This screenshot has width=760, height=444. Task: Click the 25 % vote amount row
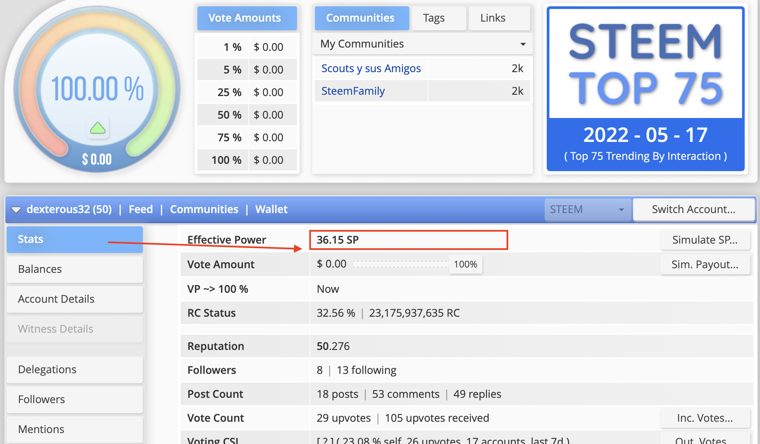[247, 92]
